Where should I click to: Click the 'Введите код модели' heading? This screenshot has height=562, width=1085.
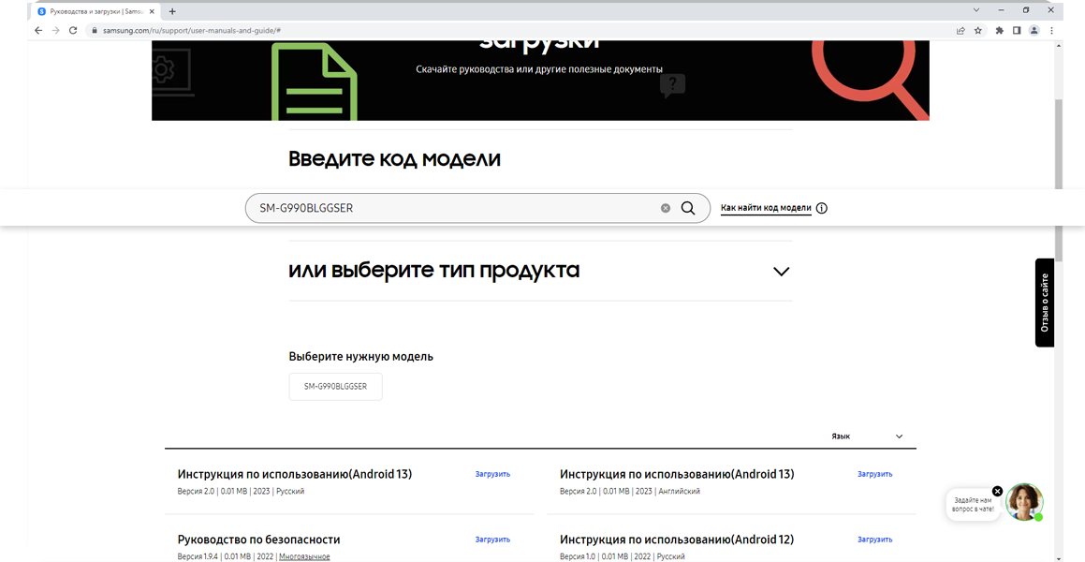(394, 158)
